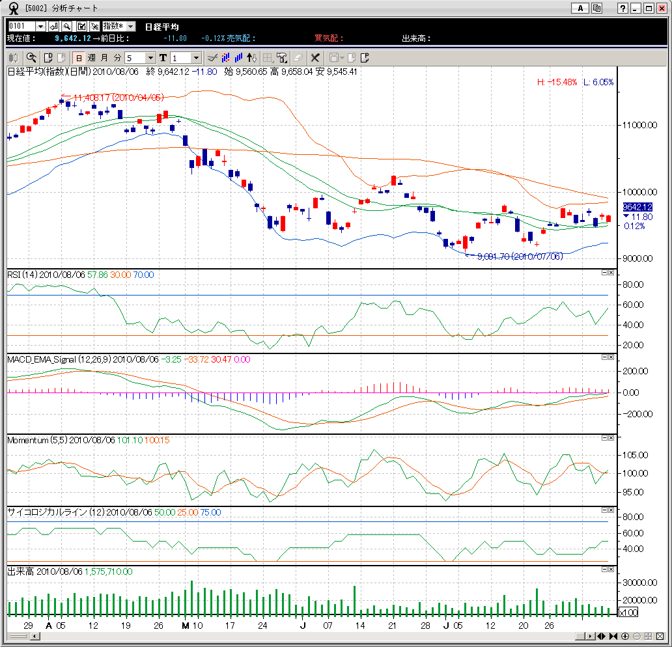Click the zoom-in plus circle at chart bottom
The height and width of the screenshot is (647, 672).
click(x=625, y=636)
